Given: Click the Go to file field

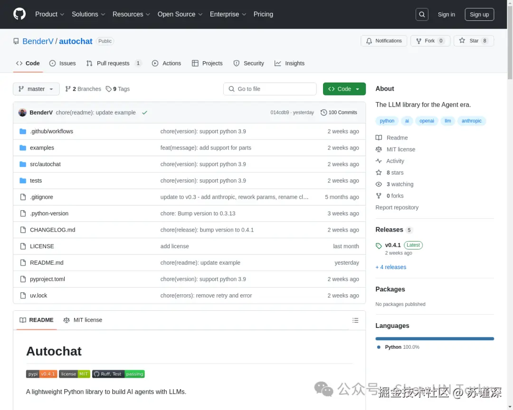Looking at the screenshot, I should coord(270,89).
